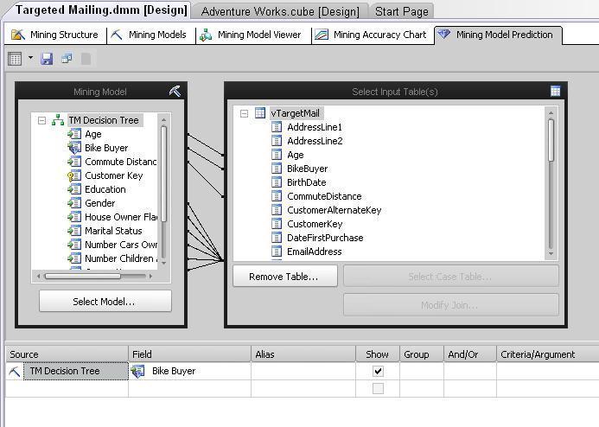Click the Source cell in empty second row
Viewport: 599px width, 427px height.
67,388
